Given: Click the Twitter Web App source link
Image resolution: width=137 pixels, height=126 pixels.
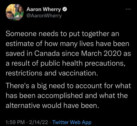Looking at the screenshot, I should [x=72, y=122].
